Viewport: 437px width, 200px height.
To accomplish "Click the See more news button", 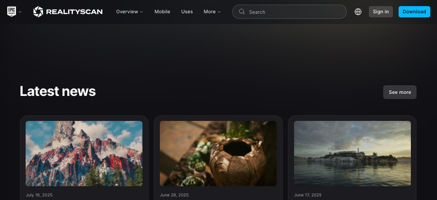I will click(x=400, y=92).
